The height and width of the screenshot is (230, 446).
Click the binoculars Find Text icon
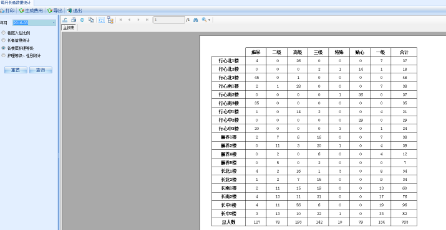(x=195, y=20)
